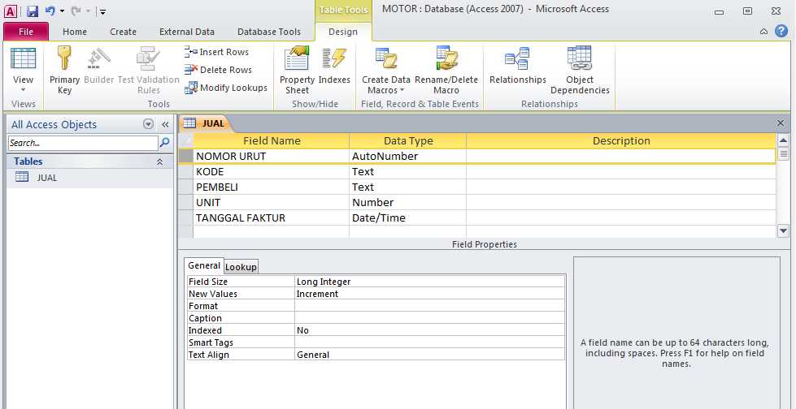Viewport: 796px width, 409px height.
Task: Click the search magnifier icon
Action: (x=164, y=143)
